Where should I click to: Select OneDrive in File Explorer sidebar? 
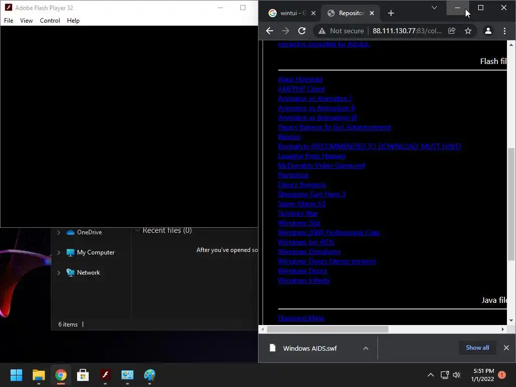89,232
